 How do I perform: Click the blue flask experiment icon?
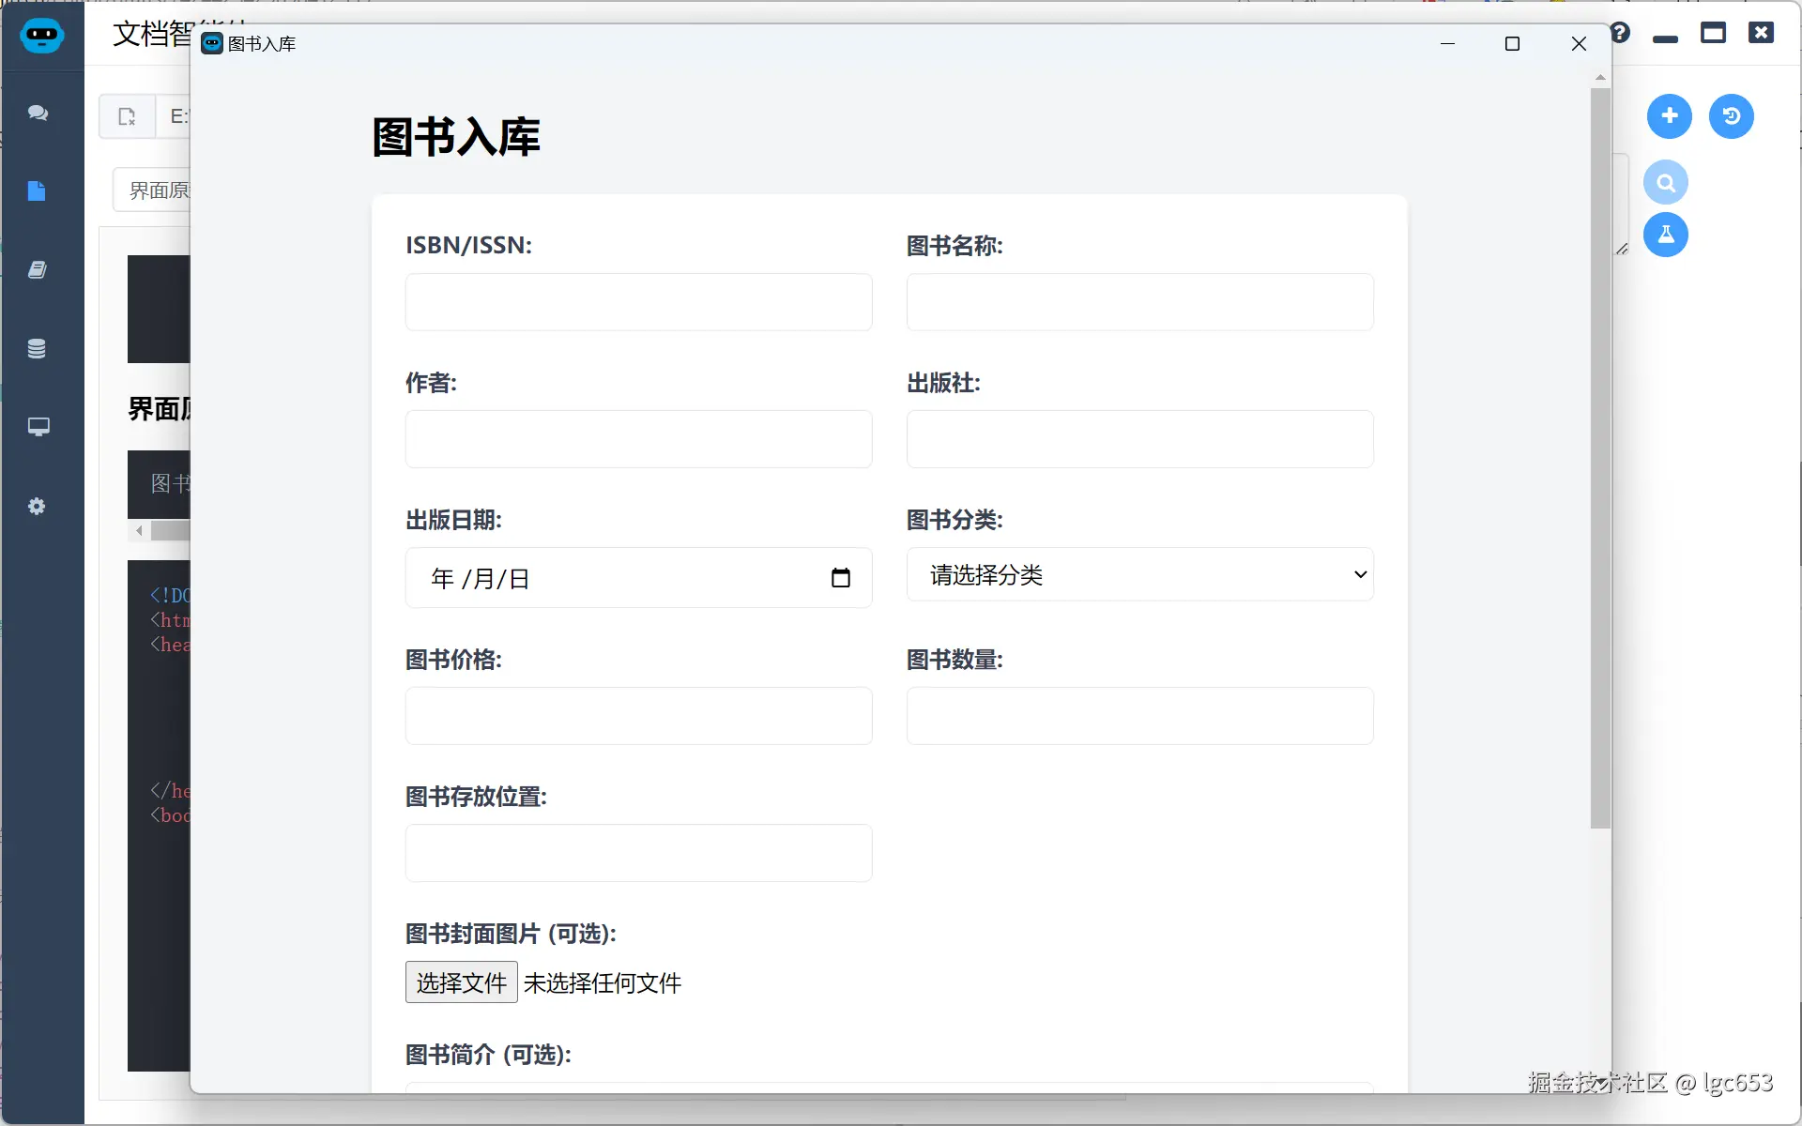[1665, 235]
